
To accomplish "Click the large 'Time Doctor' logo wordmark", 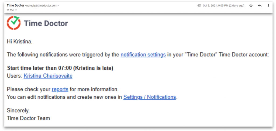I will click(46, 23).
